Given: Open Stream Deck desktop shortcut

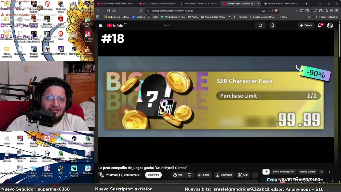Looking at the screenshot, I should pyautogui.click(x=74, y=140).
